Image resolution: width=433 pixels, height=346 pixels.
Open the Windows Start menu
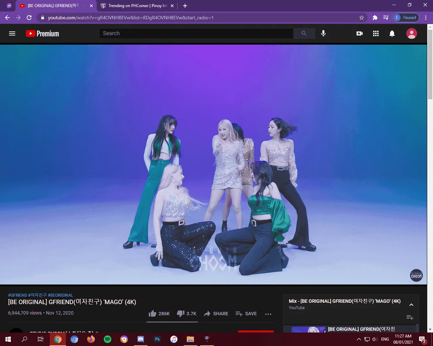8,339
